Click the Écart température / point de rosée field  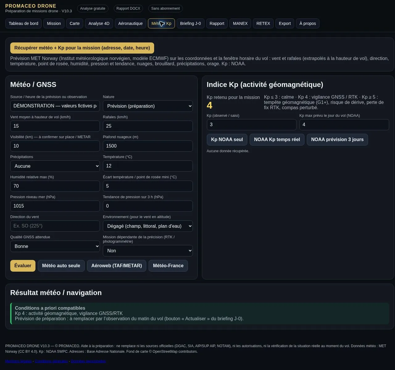coord(148,186)
